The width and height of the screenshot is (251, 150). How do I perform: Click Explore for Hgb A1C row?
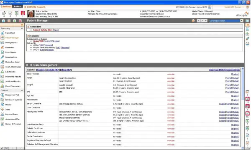(x=235, y=96)
